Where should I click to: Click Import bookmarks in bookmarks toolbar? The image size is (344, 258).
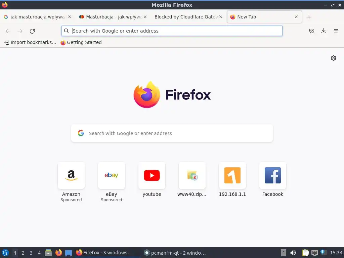30,43
